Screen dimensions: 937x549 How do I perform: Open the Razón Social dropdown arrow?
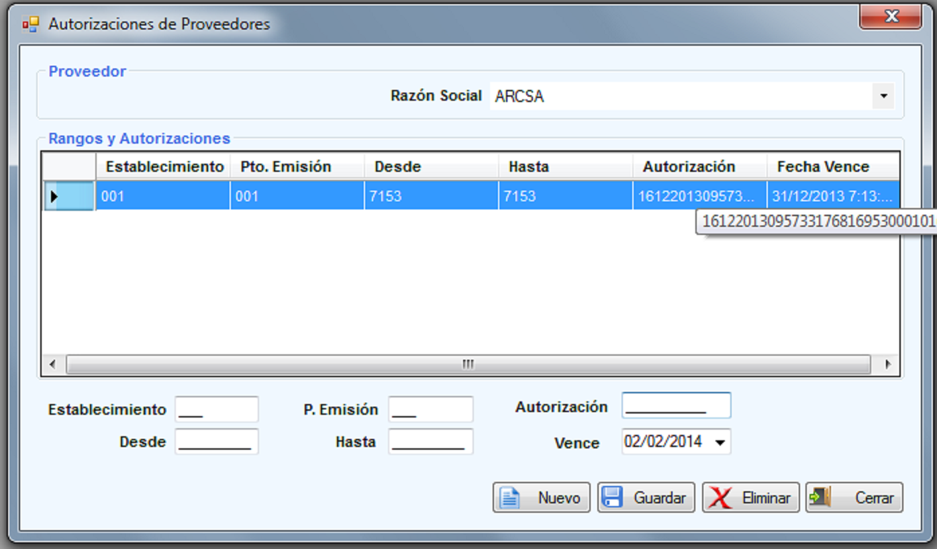coord(883,96)
